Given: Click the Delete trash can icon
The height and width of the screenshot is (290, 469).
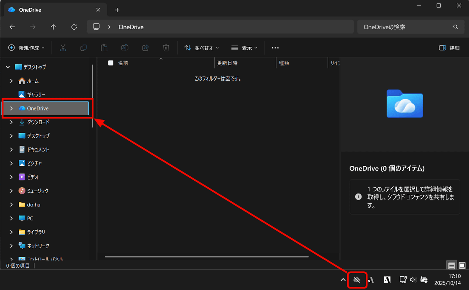Looking at the screenshot, I should (166, 48).
